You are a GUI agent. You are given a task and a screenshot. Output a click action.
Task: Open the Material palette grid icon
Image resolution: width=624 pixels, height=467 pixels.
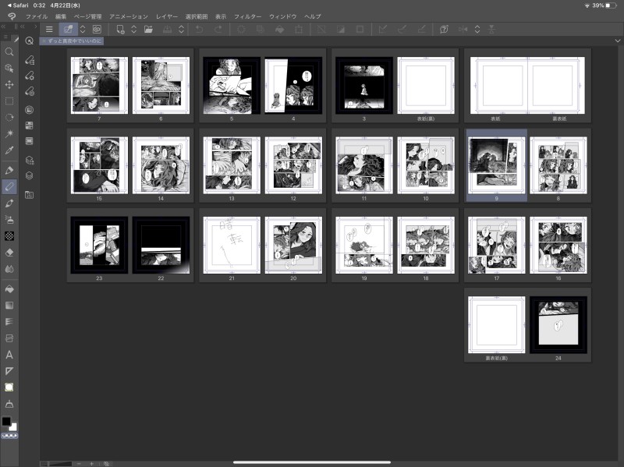coord(29,195)
